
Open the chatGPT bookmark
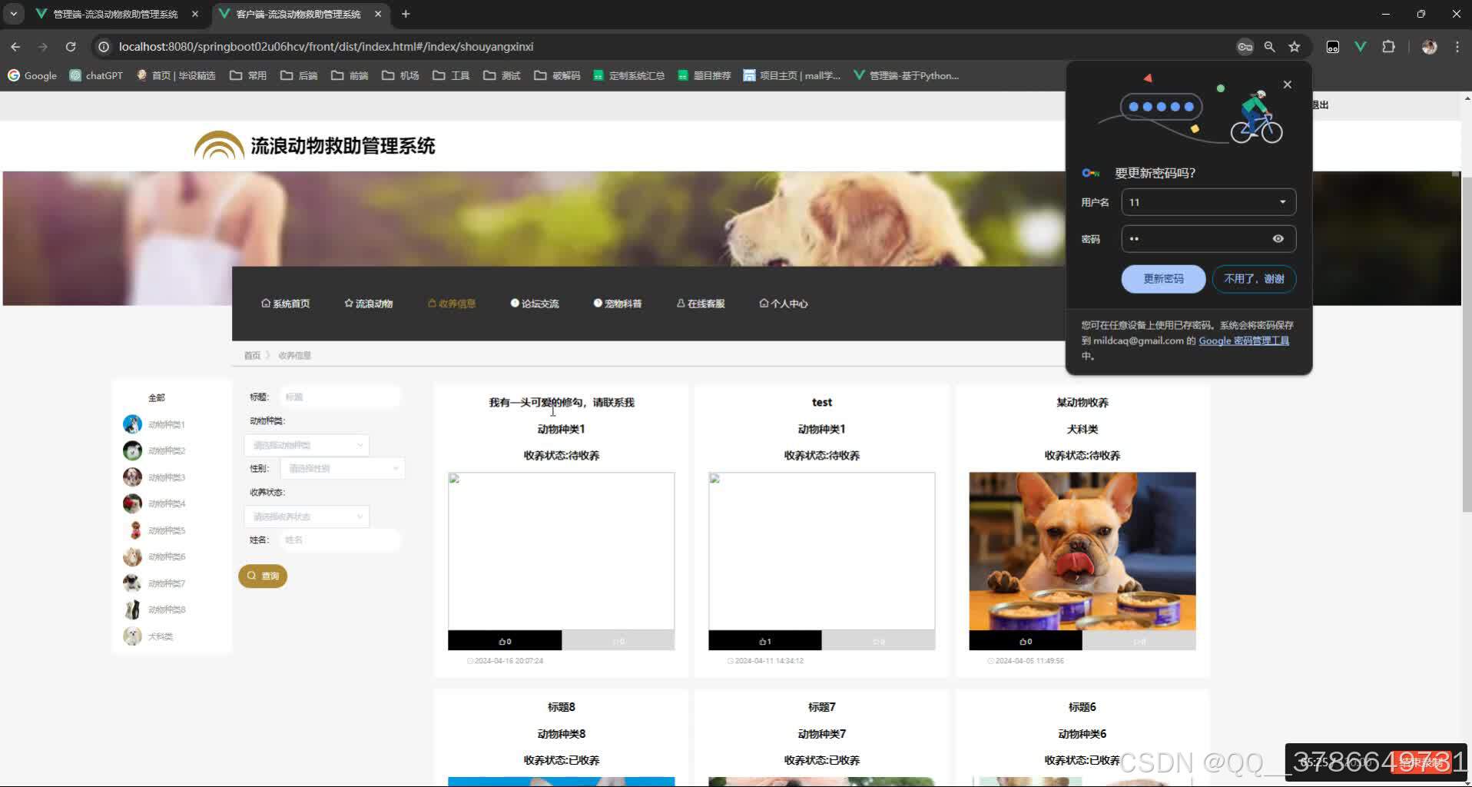click(96, 75)
